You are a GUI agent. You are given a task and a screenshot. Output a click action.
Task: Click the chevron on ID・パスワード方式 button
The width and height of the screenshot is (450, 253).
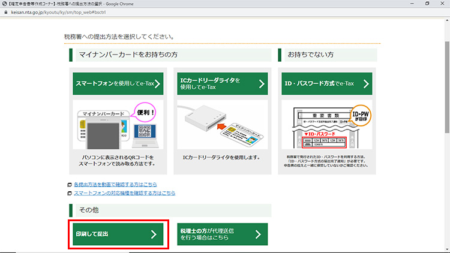pos(367,84)
